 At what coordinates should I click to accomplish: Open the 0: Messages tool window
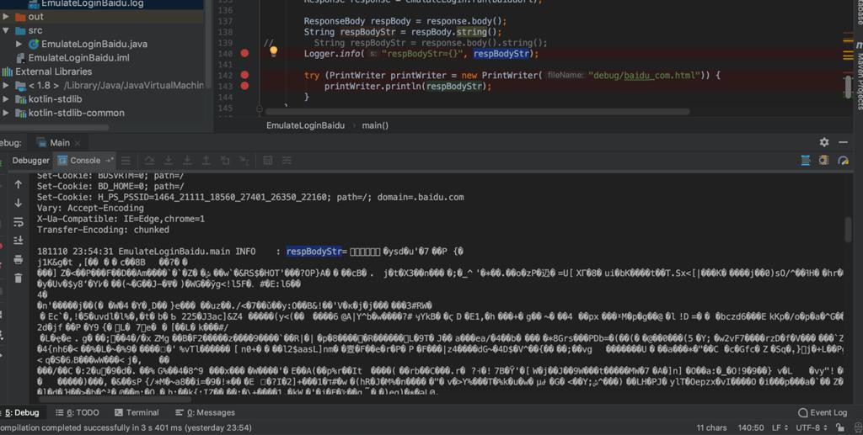205,412
